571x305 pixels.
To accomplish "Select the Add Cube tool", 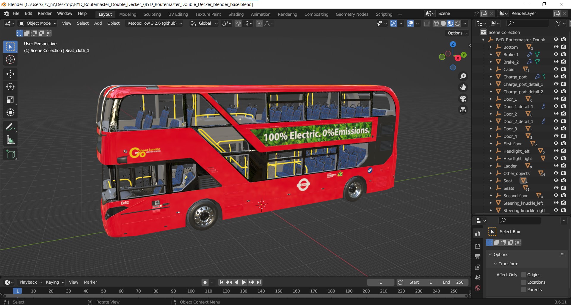I will (10, 154).
